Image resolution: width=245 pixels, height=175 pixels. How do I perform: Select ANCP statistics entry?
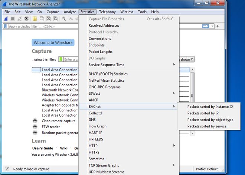click(x=129, y=100)
